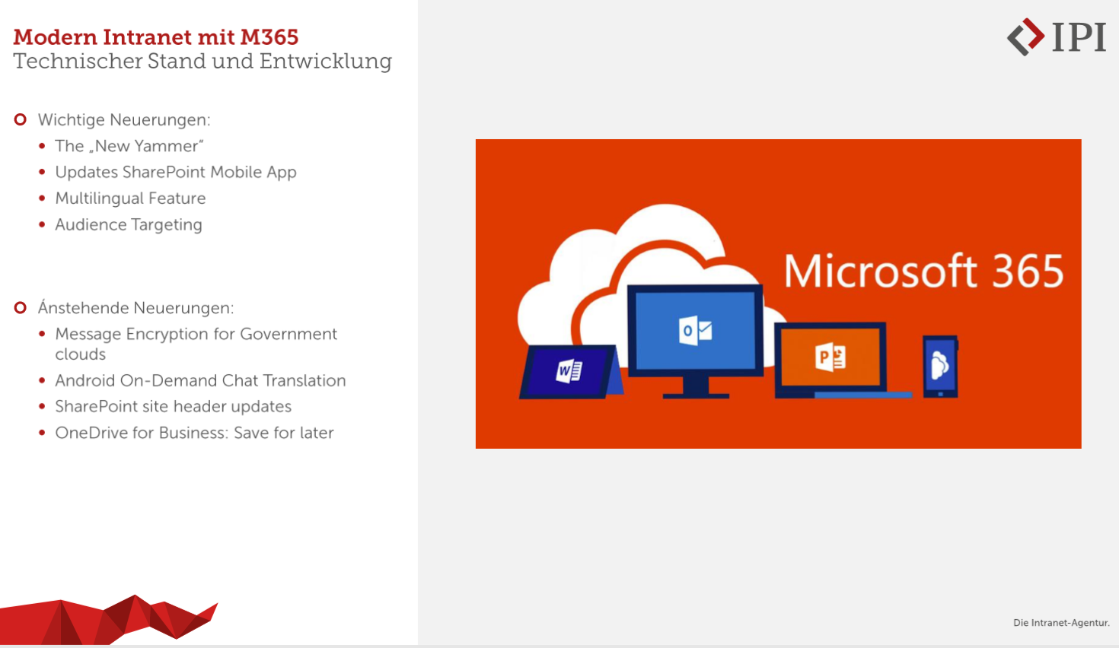Image resolution: width=1119 pixels, height=648 pixels.
Task: Click the IPI logo
Action: [1057, 37]
